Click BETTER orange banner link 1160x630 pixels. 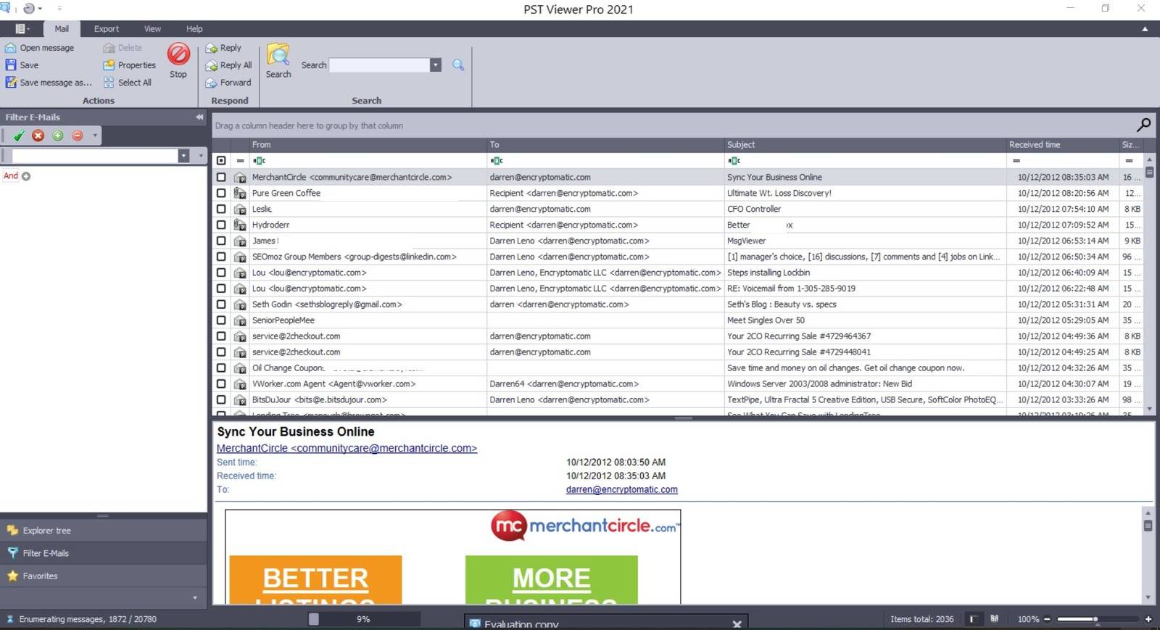point(315,579)
